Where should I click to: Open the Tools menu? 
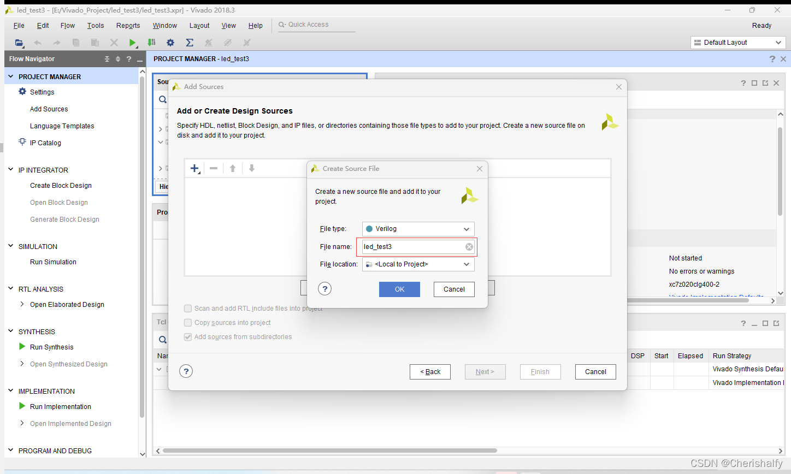click(x=96, y=26)
